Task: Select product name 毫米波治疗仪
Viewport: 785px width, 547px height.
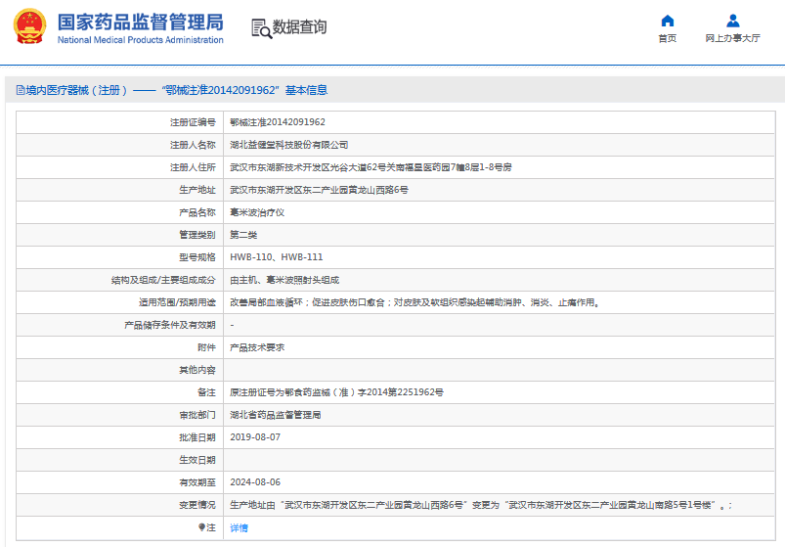Action: coord(257,212)
